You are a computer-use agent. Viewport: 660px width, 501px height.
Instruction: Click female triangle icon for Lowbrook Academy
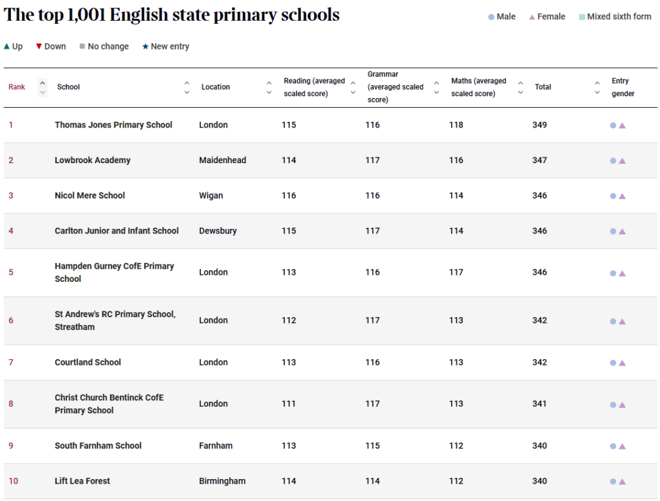(x=622, y=161)
